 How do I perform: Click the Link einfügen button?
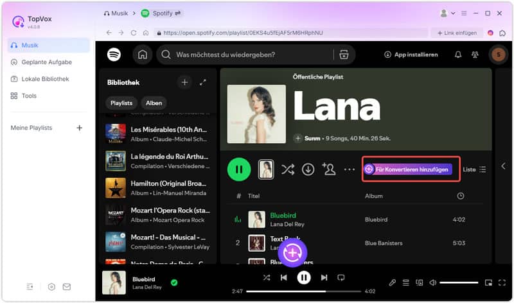click(x=457, y=33)
